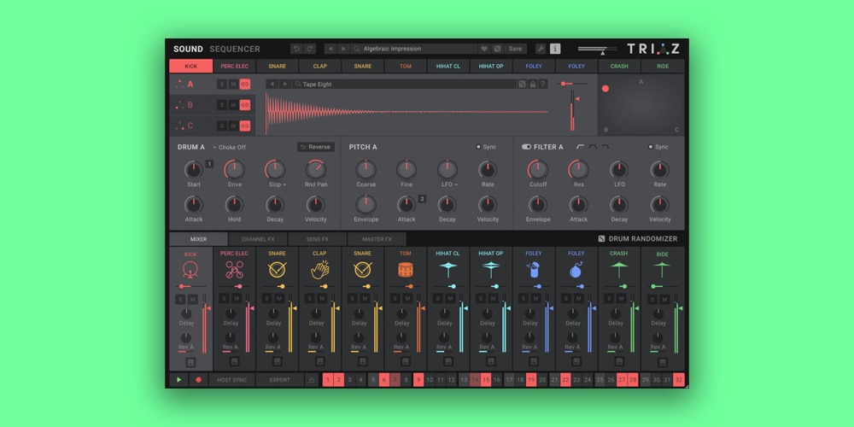854x427 pixels.
Task: Toggle the link button on layer A
Action: (245, 84)
